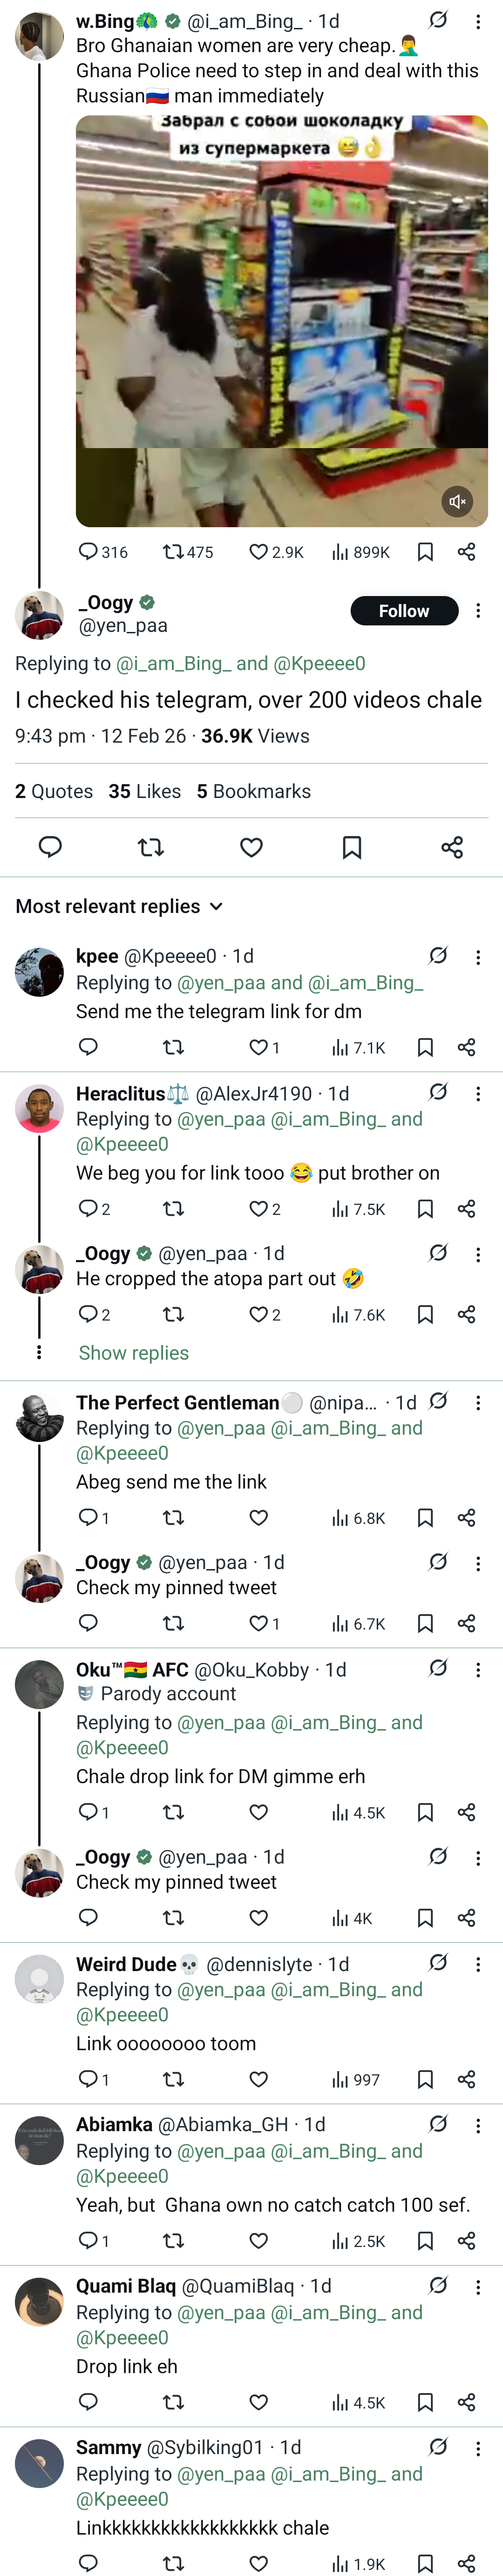Open the 2 Quotes tab
Viewport: 503px width, 2576px height.
[54, 791]
